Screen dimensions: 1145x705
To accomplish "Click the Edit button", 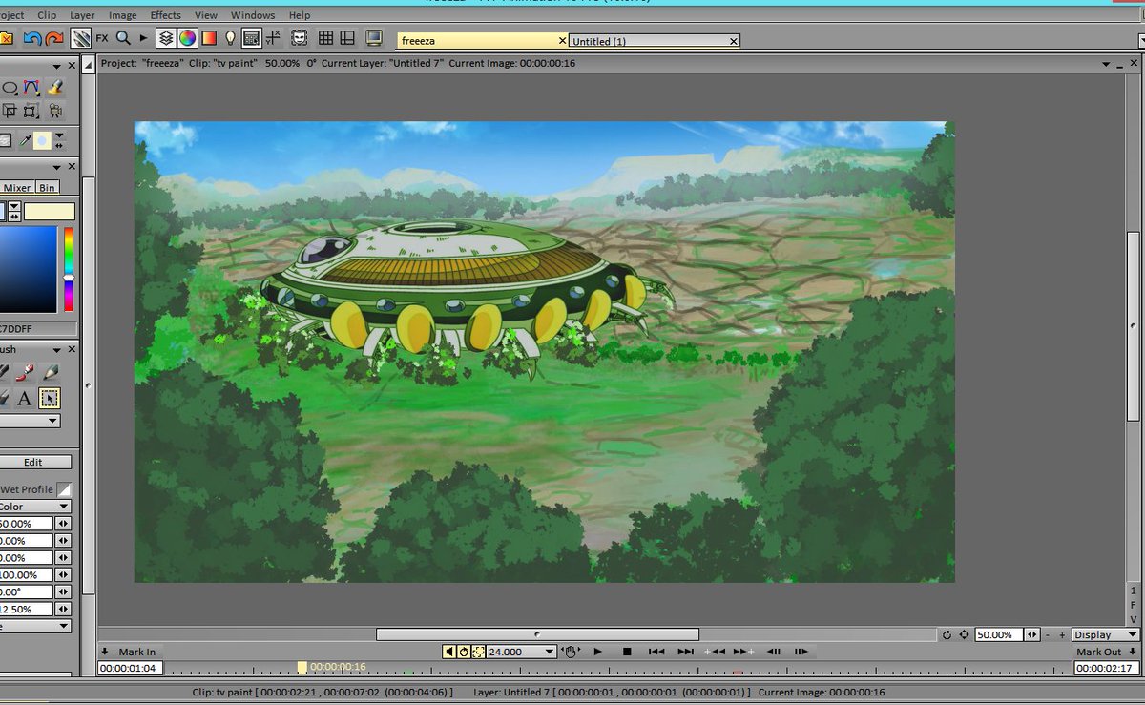I will [x=33, y=462].
